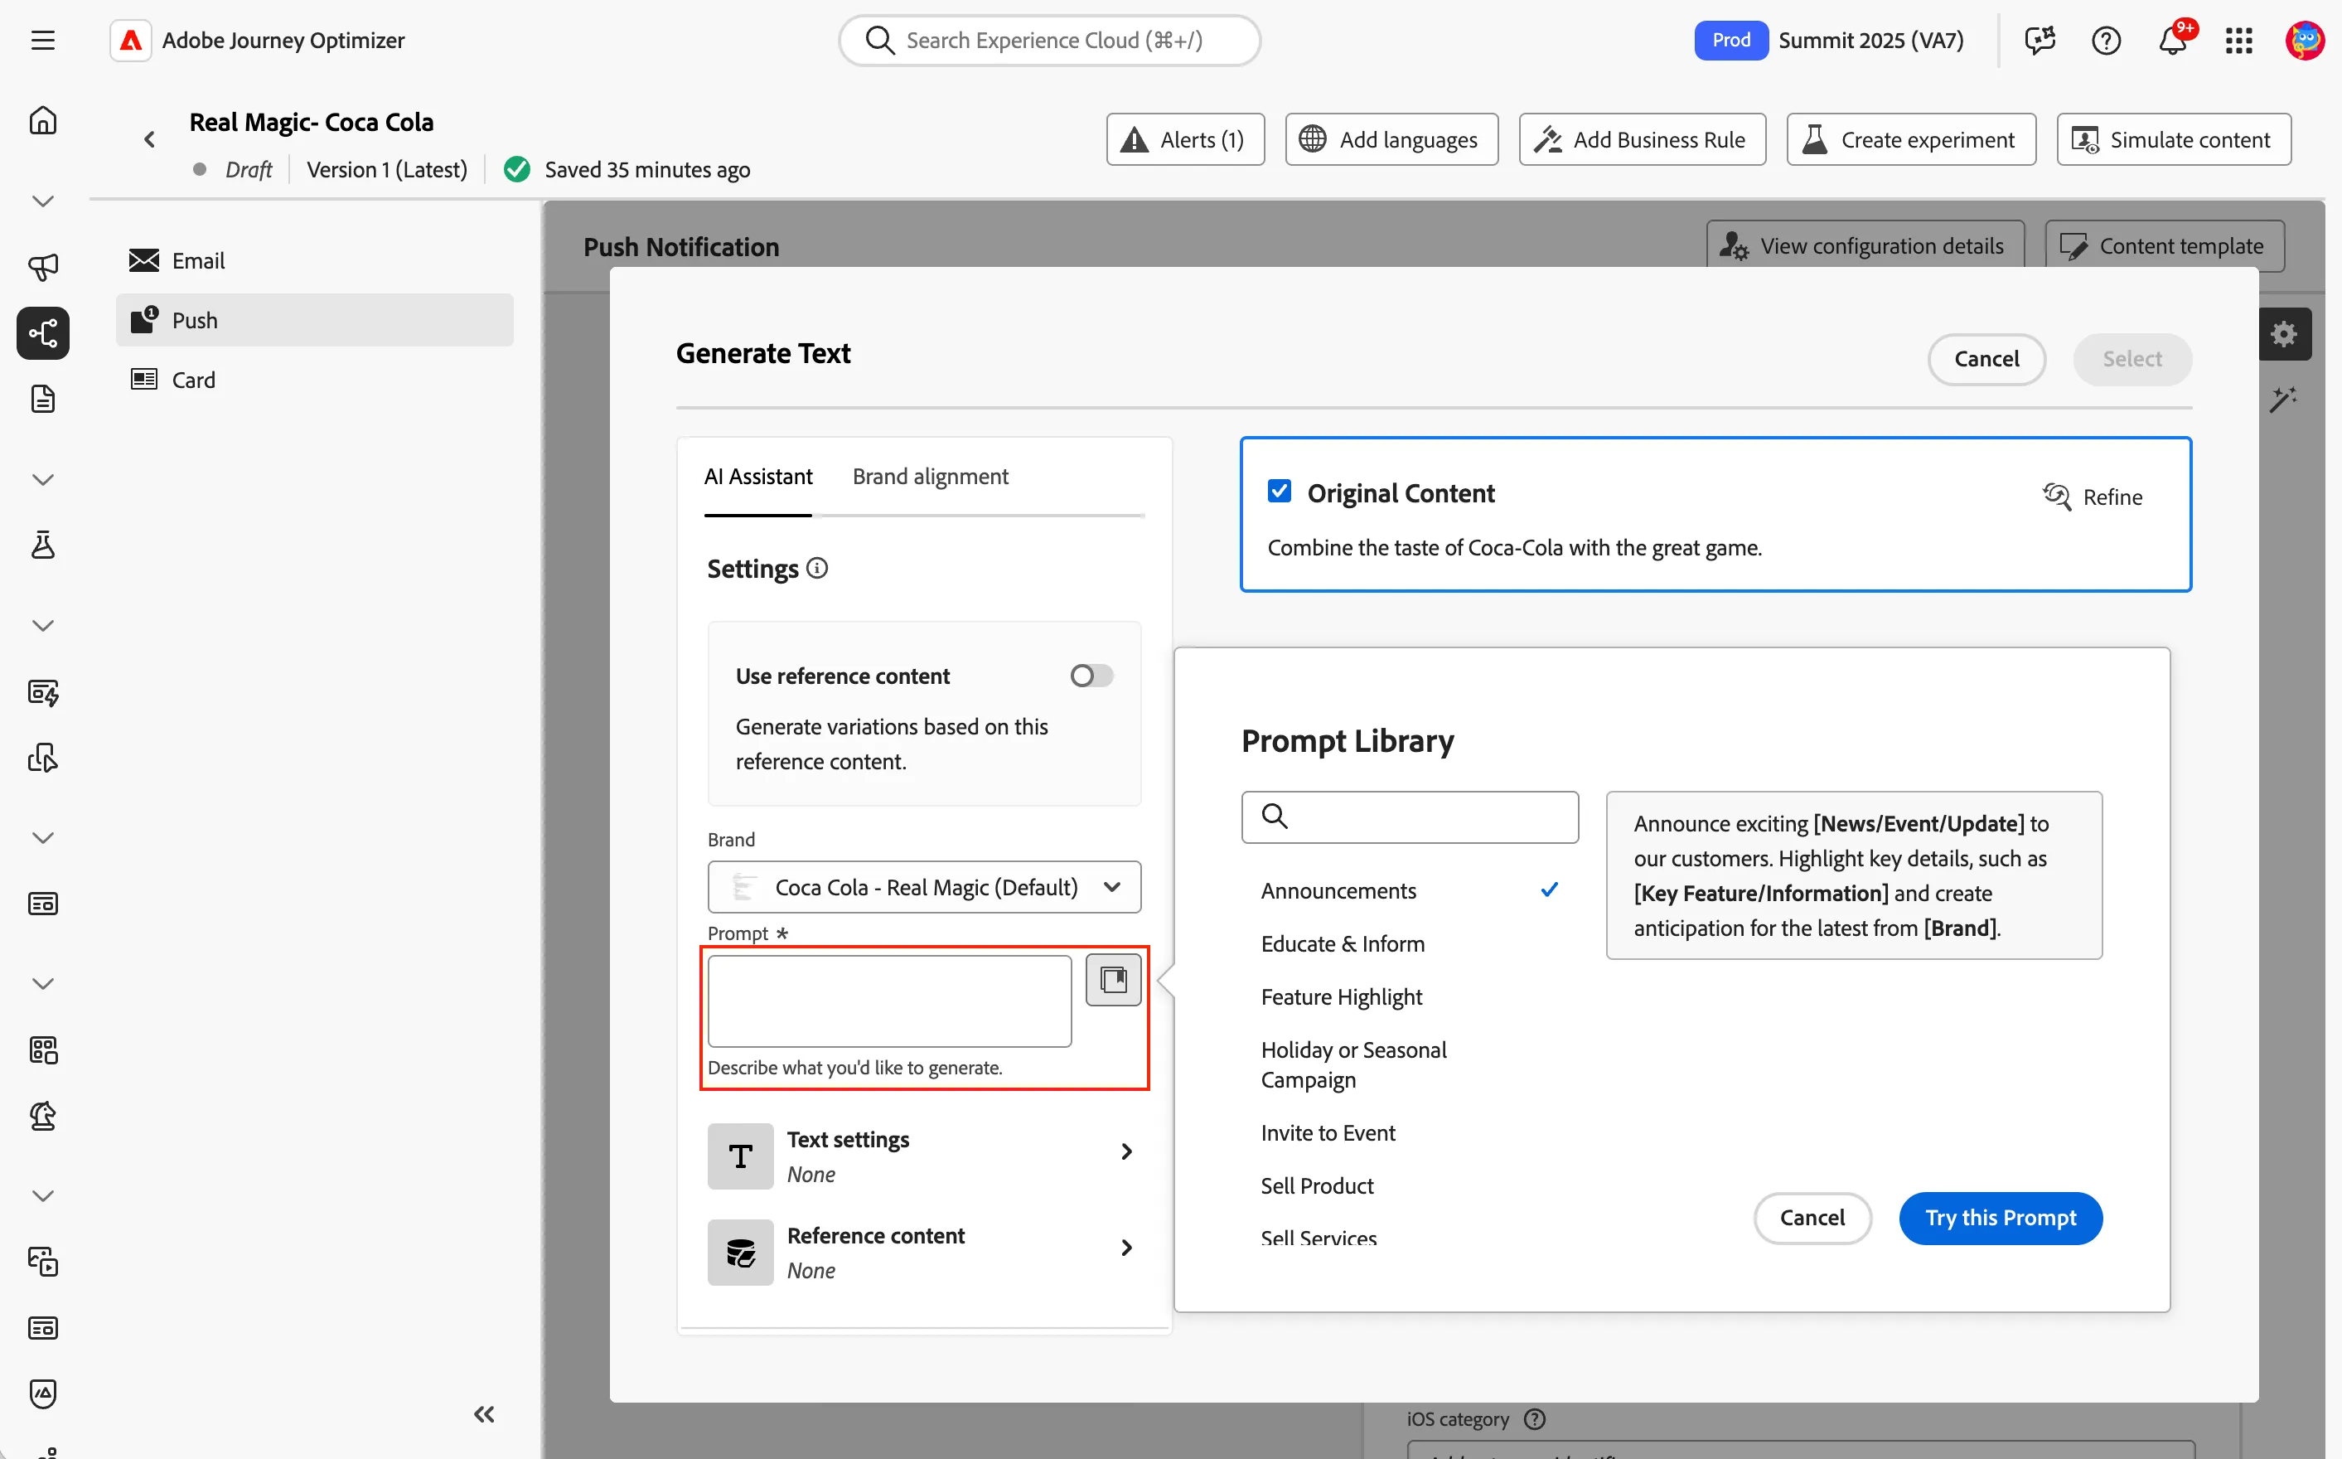The height and width of the screenshot is (1459, 2342).
Task: Open the Brand dropdown Coca Cola - Real Magic
Action: click(924, 887)
